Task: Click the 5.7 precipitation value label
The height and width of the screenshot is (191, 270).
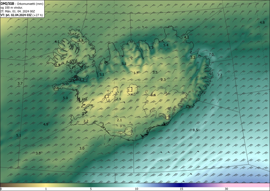Action: tap(151, 48)
